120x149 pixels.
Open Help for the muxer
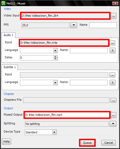pos(6,141)
